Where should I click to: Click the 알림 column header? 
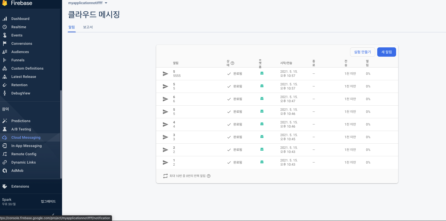[176, 63]
